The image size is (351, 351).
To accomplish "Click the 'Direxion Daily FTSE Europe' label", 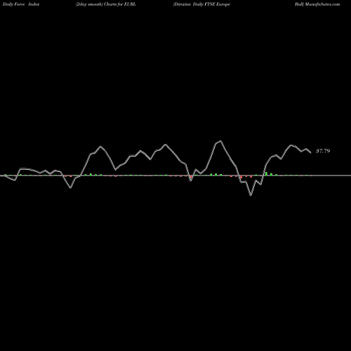I will pos(201,4).
